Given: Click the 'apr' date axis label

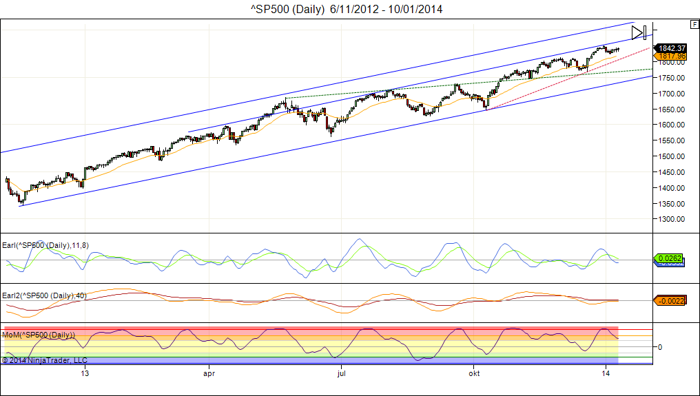Looking at the screenshot, I should [209, 373].
